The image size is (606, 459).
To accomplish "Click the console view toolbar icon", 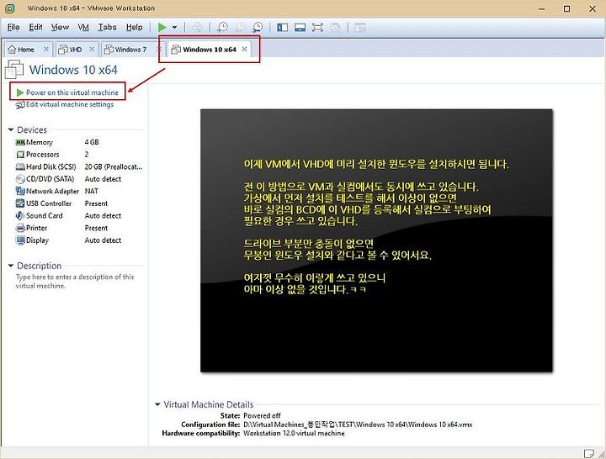I will tap(360, 28).
